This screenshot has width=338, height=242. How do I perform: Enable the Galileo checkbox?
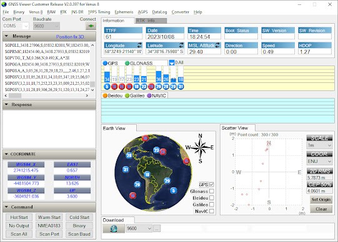point(211,205)
